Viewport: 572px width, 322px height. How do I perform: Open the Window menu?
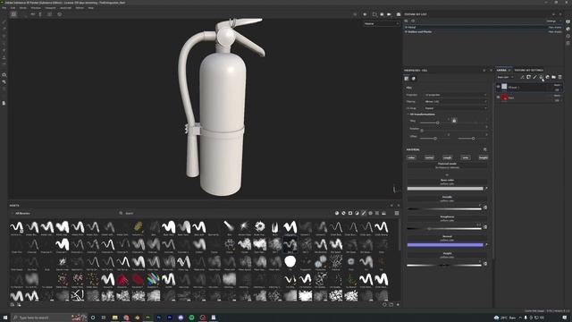[36, 8]
